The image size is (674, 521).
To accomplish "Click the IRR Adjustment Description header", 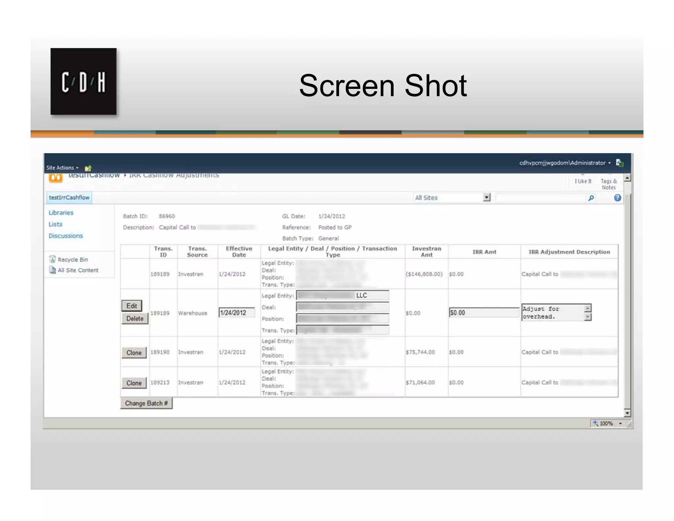I will pyautogui.click(x=569, y=252).
